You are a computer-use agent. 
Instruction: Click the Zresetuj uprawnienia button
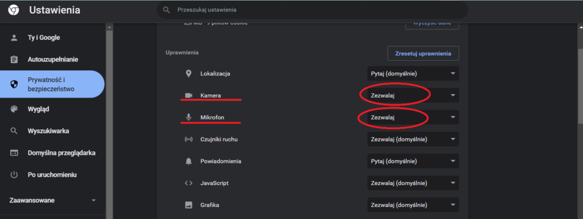[x=423, y=53]
